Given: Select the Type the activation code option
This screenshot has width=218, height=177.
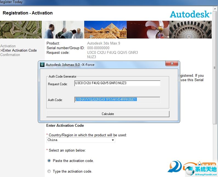Looking at the screenshot, I should click(49, 172).
